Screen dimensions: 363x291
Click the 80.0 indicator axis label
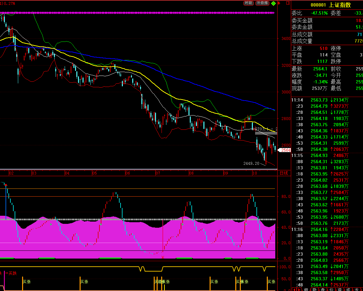click(x=286, y=197)
